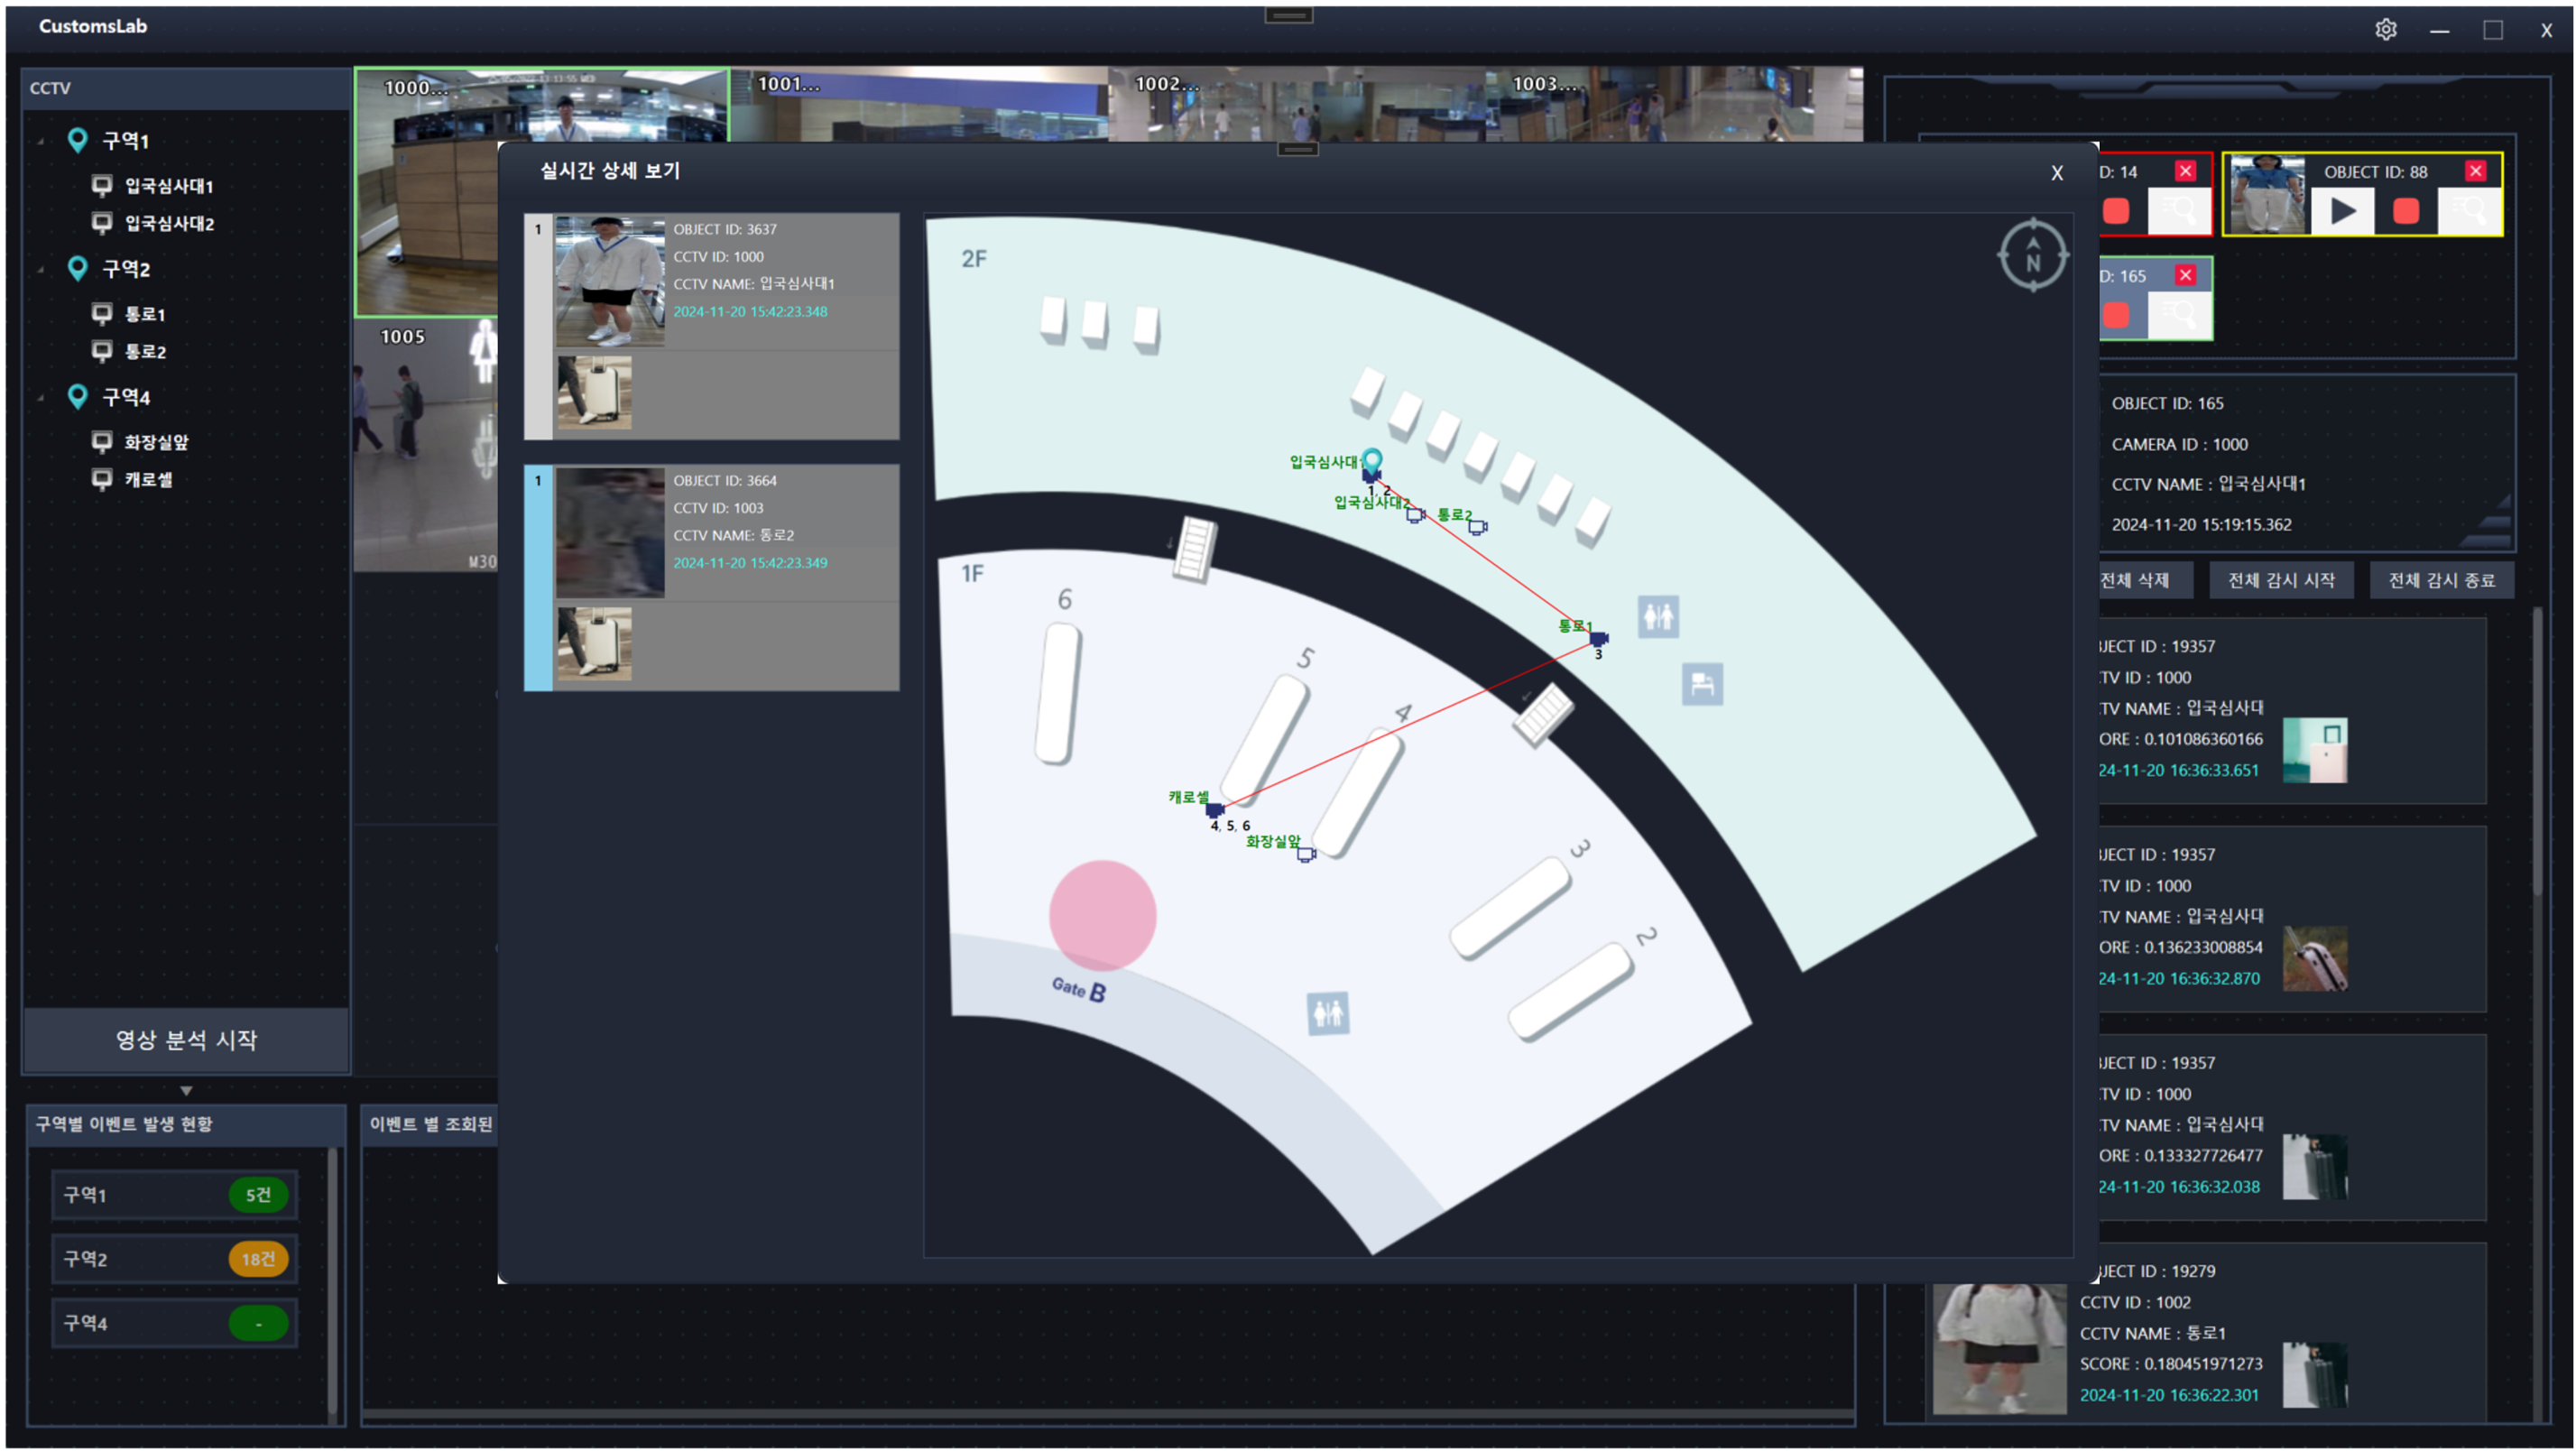Viewport: 2576px width, 1451px height.
Task: Click the teal location pin at 입국심사대1 on map
Action: [x=1372, y=461]
